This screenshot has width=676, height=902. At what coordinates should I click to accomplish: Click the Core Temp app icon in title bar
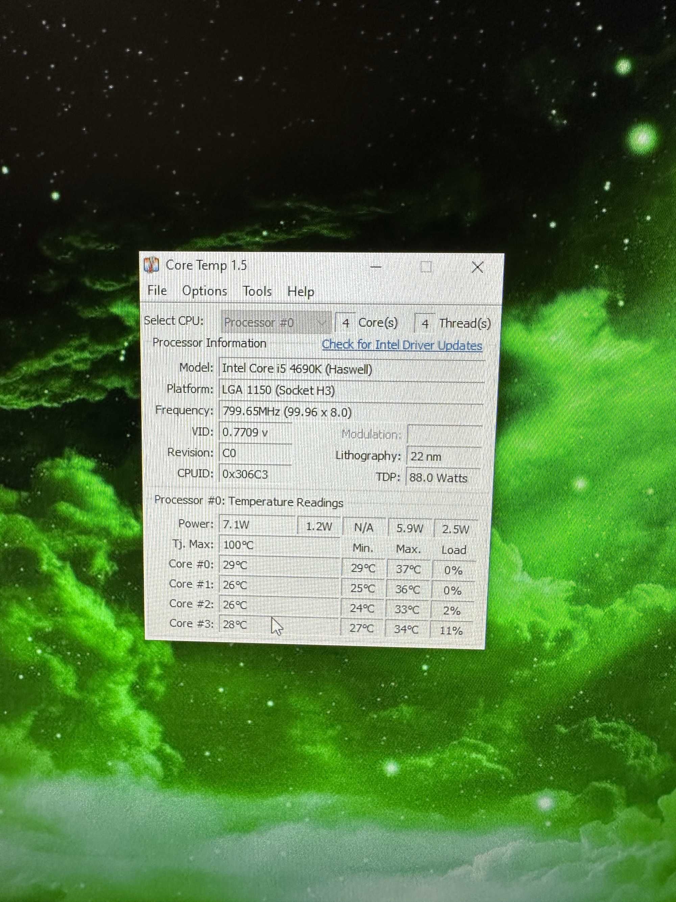[151, 265]
